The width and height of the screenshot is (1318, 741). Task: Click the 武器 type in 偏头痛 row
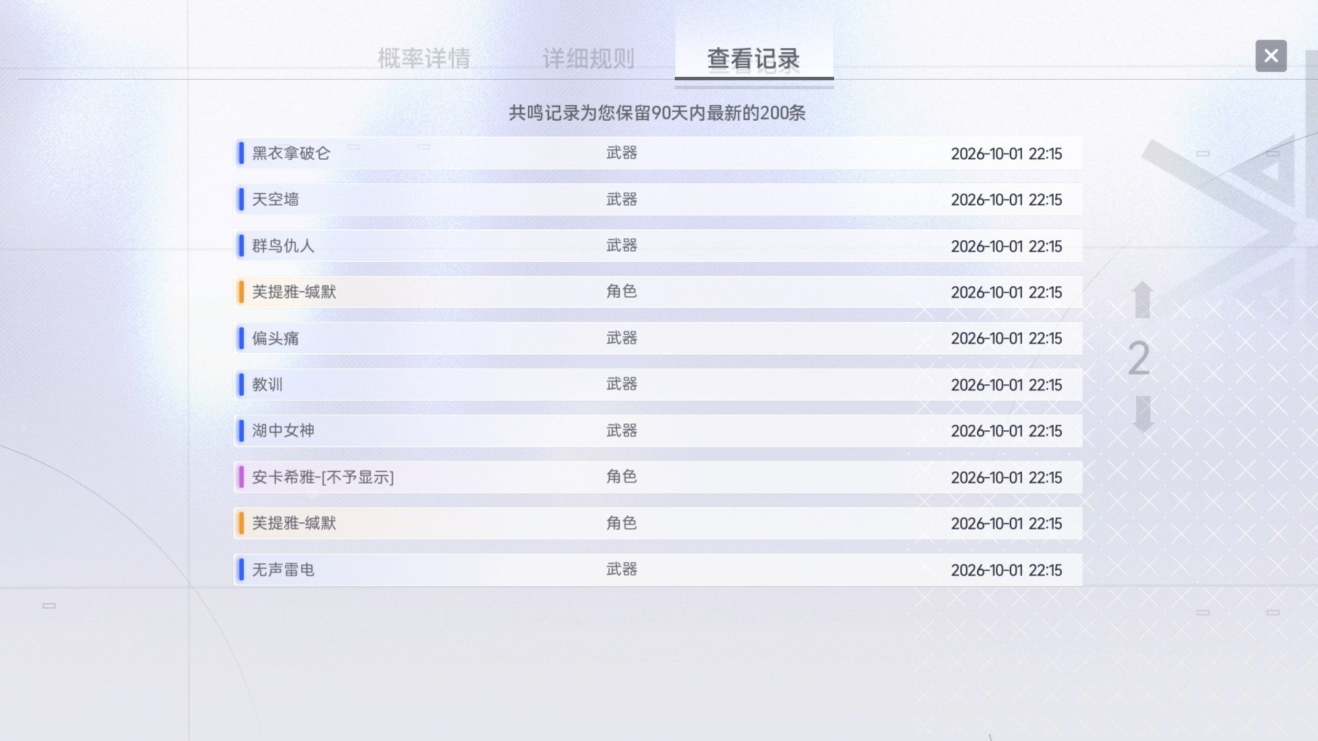coord(622,338)
